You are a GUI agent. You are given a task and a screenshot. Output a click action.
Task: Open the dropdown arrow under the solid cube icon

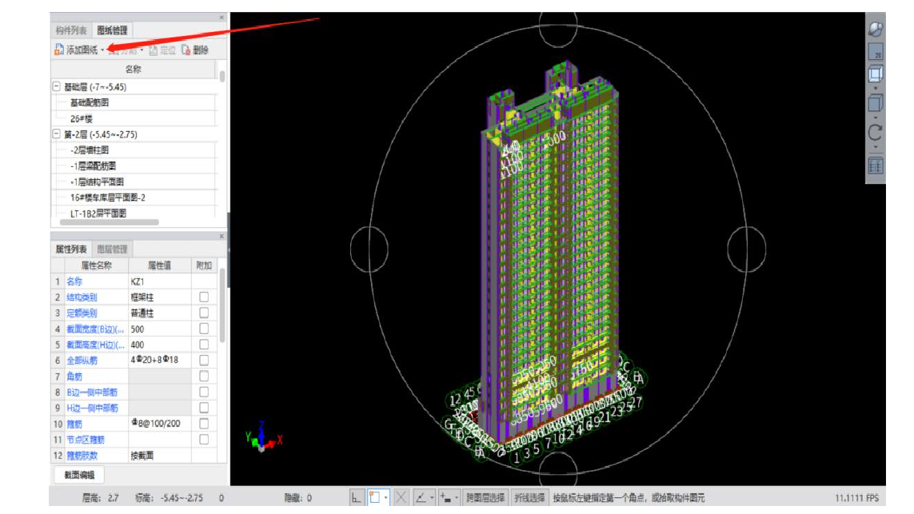(876, 118)
